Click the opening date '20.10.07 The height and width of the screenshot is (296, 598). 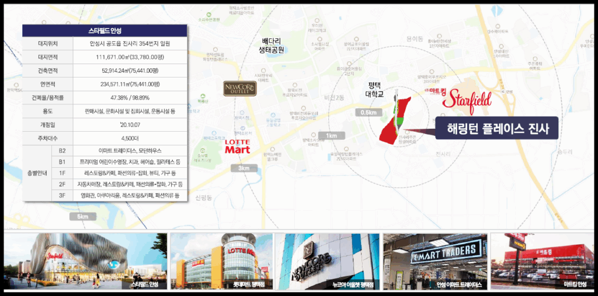[130, 125]
